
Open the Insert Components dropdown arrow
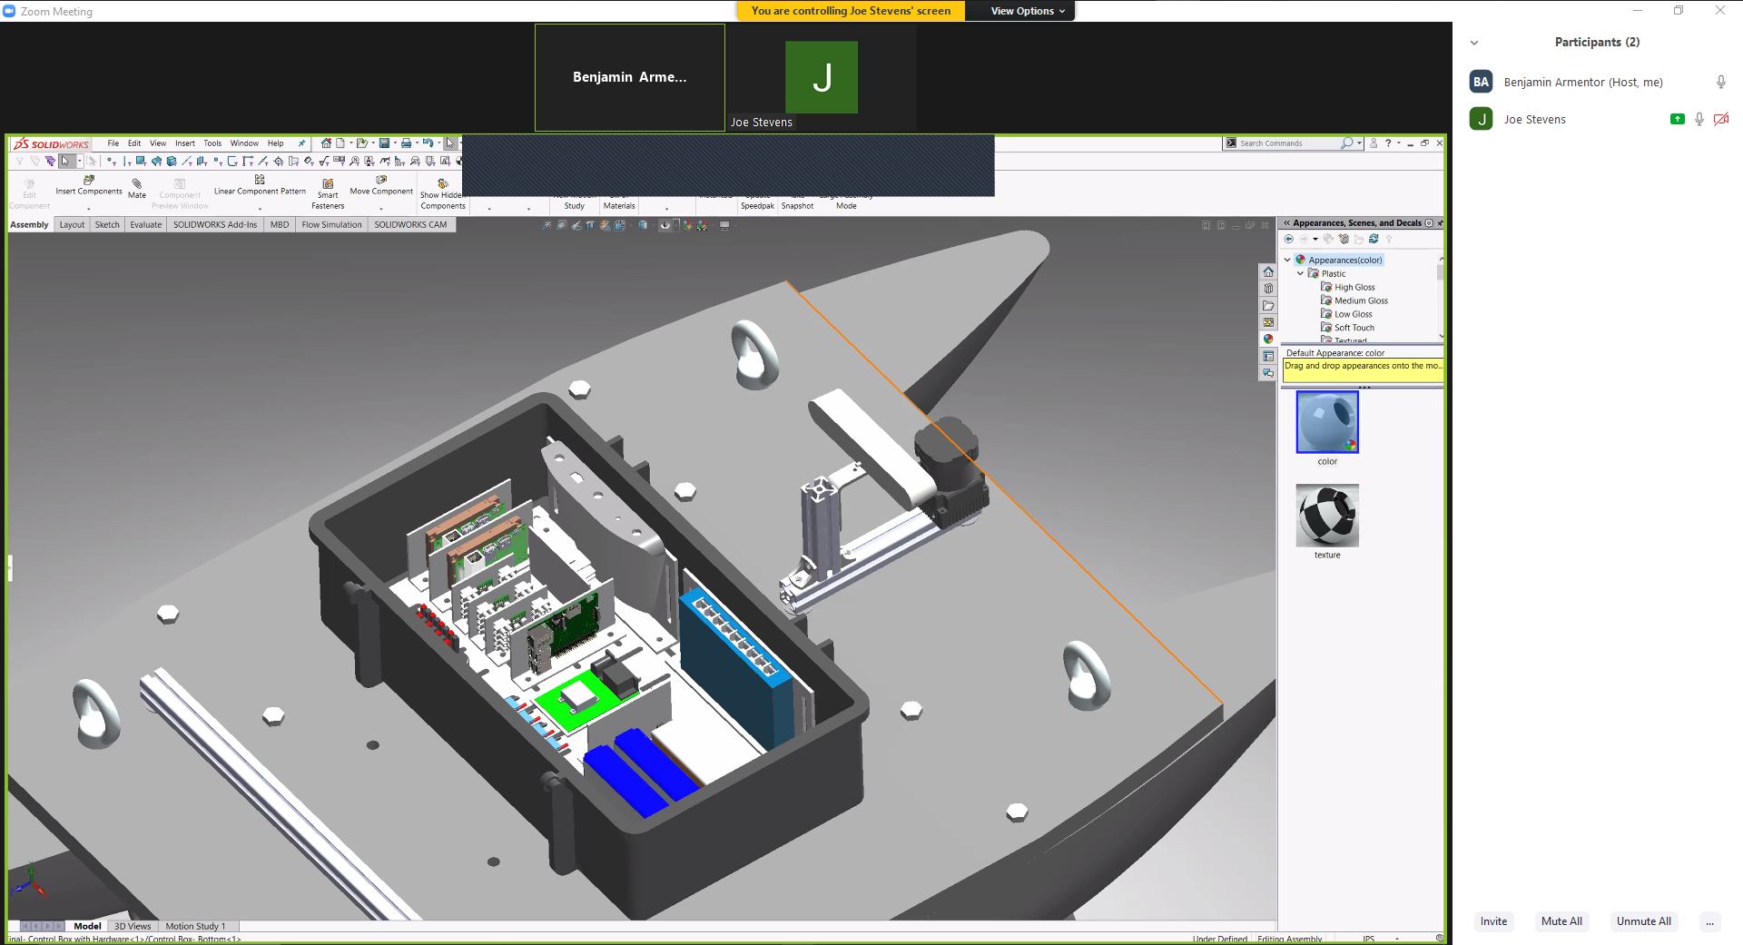click(x=88, y=208)
